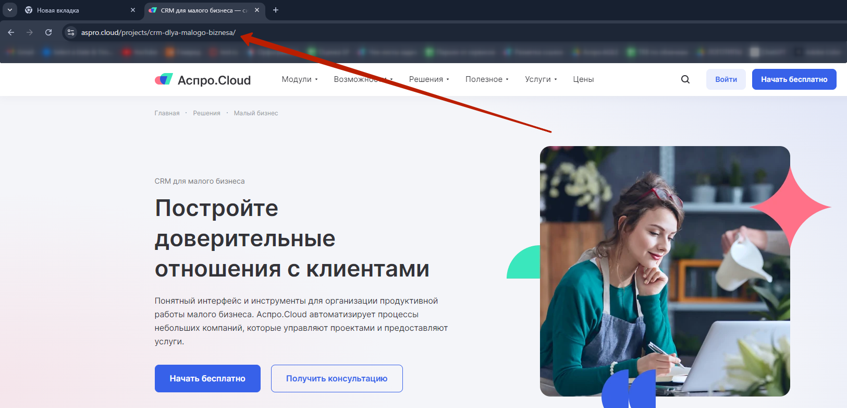Expand the Полезное dropdown menu
This screenshot has height=408, width=847.
(x=486, y=79)
